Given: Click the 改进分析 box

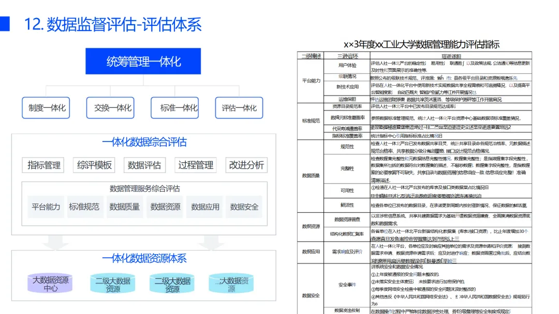Looking at the screenshot, I should [x=246, y=165].
